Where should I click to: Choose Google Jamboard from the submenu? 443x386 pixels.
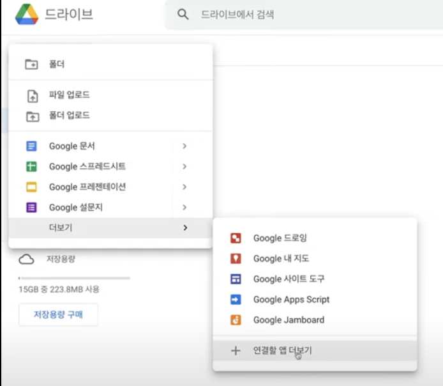coord(315,320)
